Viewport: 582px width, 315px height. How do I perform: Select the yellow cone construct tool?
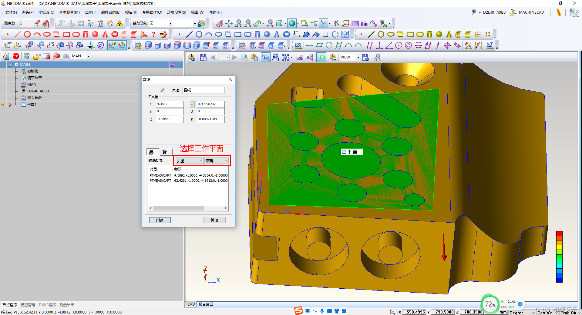[x=449, y=34]
